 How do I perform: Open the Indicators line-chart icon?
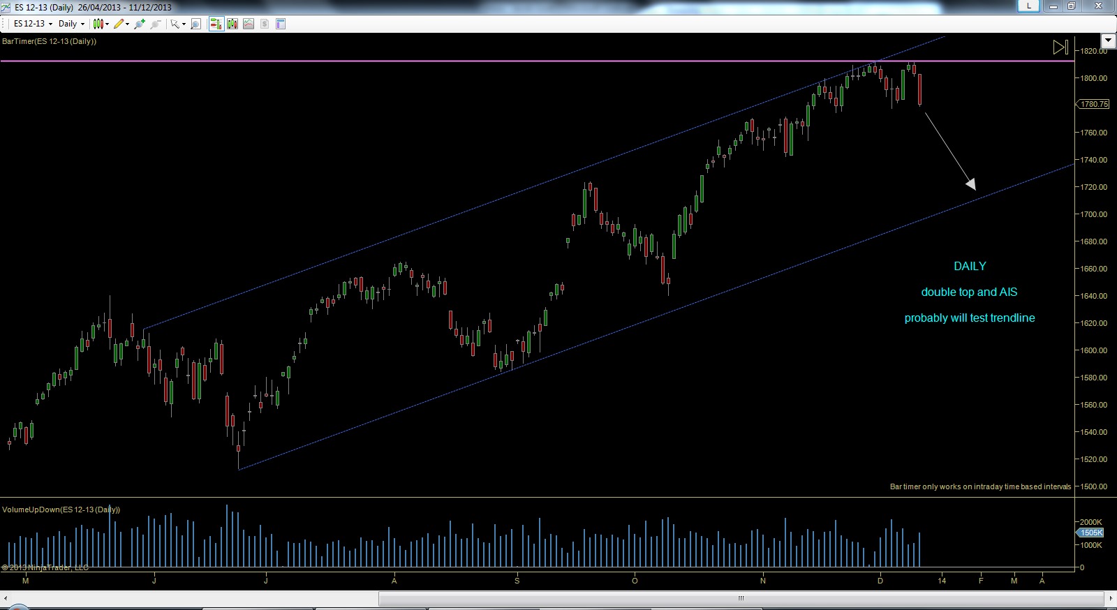249,24
